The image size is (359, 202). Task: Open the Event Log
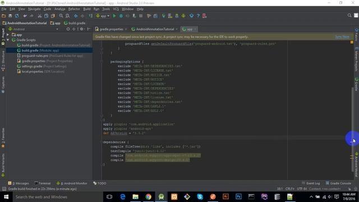click(311, 183)
